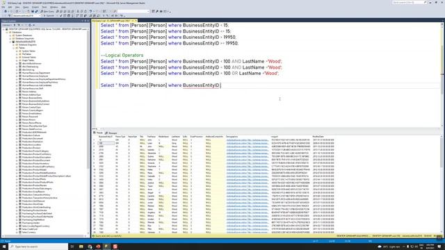Open the File menu

(x=3, y=7)
